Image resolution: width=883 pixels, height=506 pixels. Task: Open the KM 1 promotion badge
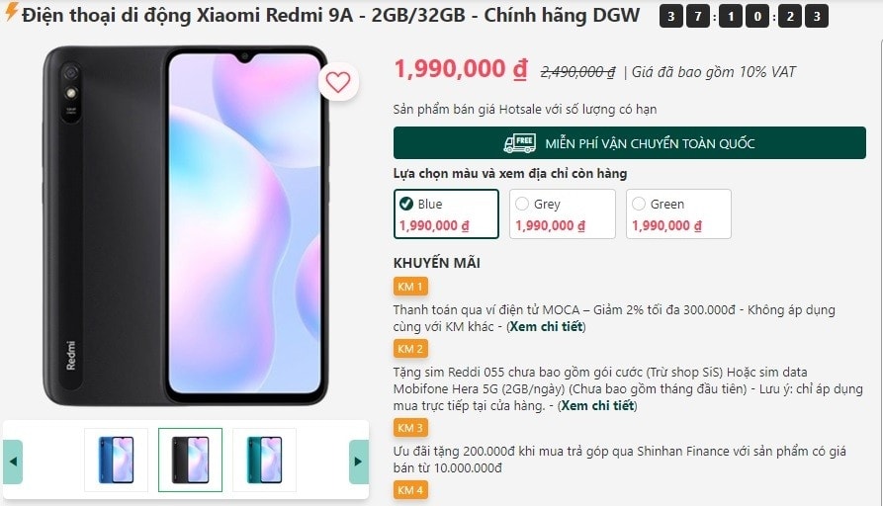click(x=410, y=287)
